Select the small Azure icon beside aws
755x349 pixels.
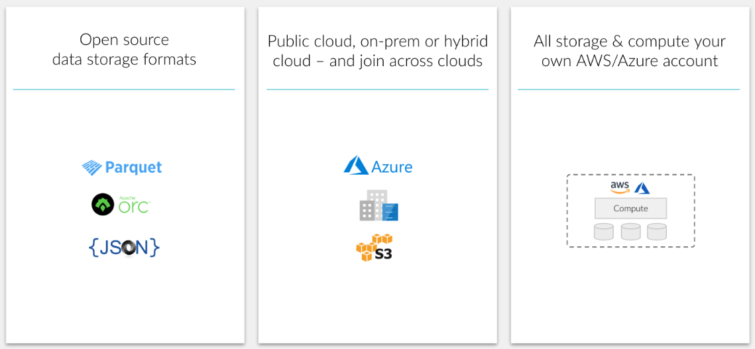[642, 188]
